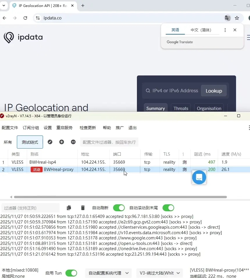
Task: Open the 订阅分组 menu
Action: pyautogui.click(x=31, y=128)
